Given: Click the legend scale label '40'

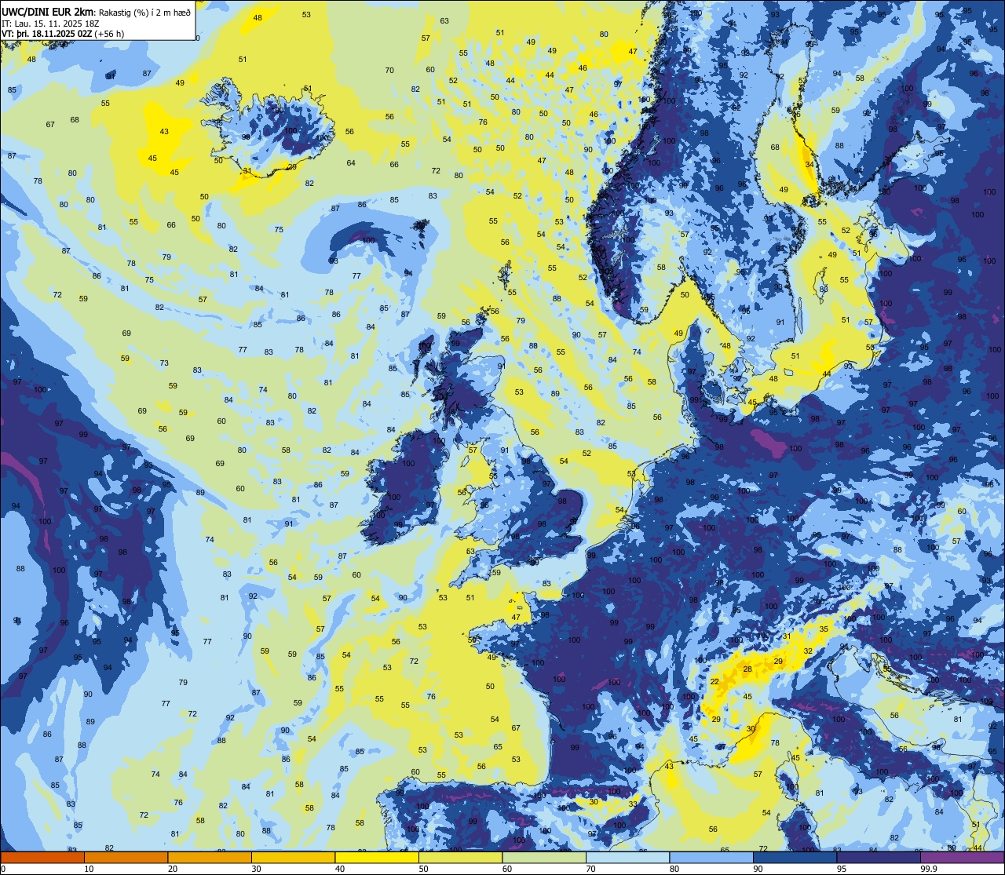Looking at the screenshot, I should click(340, 869).
